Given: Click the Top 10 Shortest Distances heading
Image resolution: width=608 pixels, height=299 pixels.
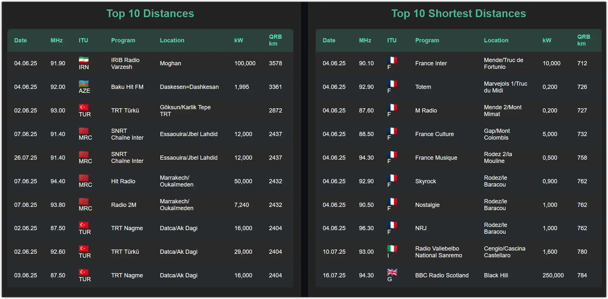Looking at the screenshot, I should pyautogui.click(x=458, y=14).
